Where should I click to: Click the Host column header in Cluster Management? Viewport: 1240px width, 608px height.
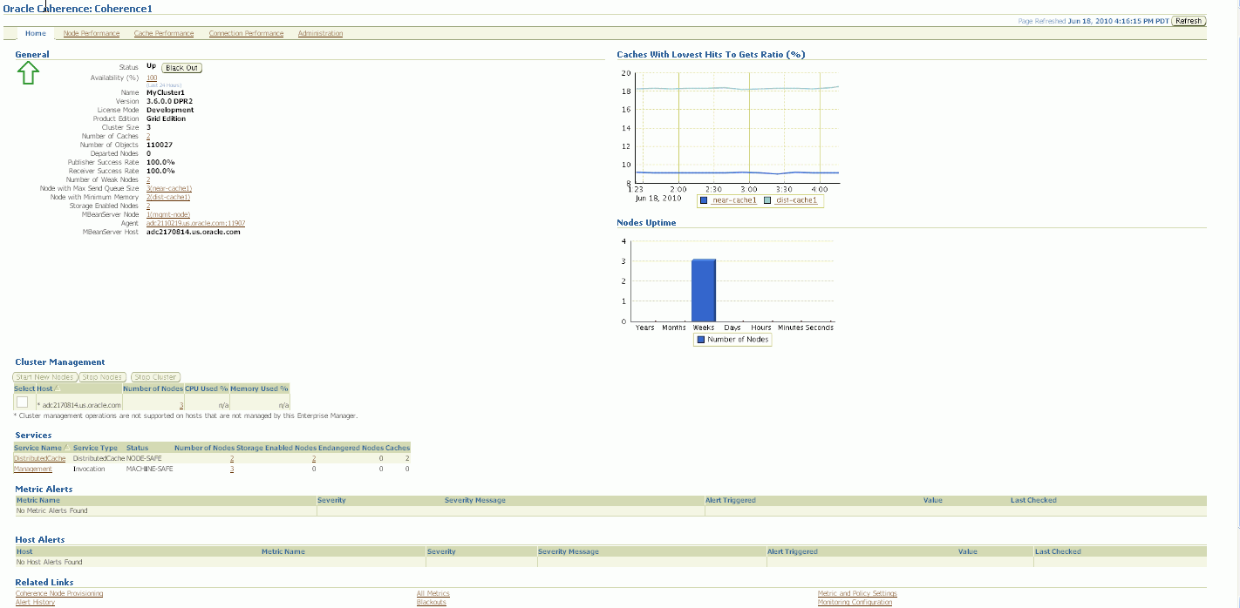(x=44, y=388)
